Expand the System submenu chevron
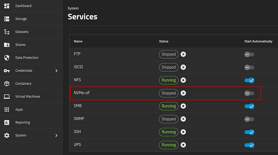This screenshot has height=155, width=278. (x=56, y=135)
